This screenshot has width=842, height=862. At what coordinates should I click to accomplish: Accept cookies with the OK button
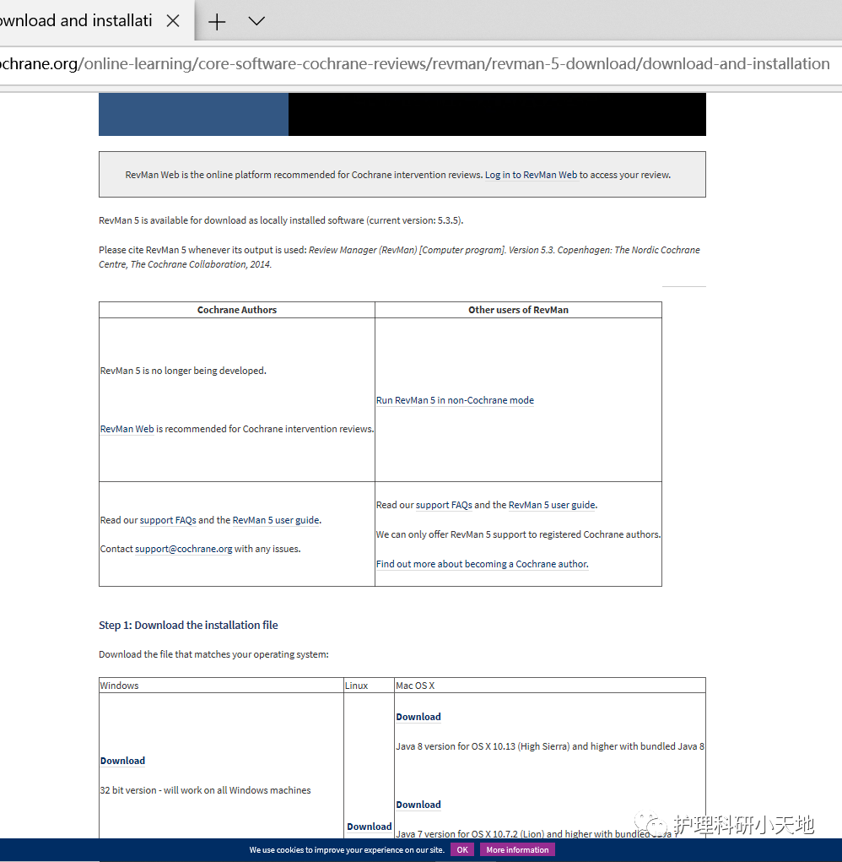[462, 850]
